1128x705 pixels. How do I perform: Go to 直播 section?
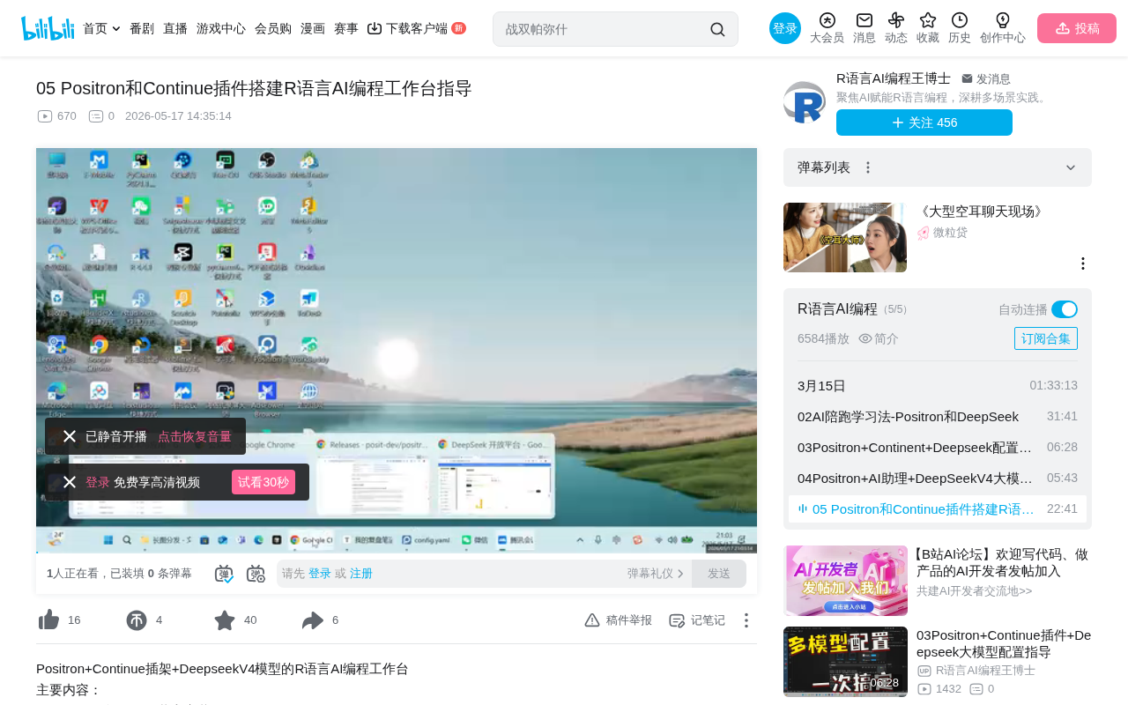175,28
